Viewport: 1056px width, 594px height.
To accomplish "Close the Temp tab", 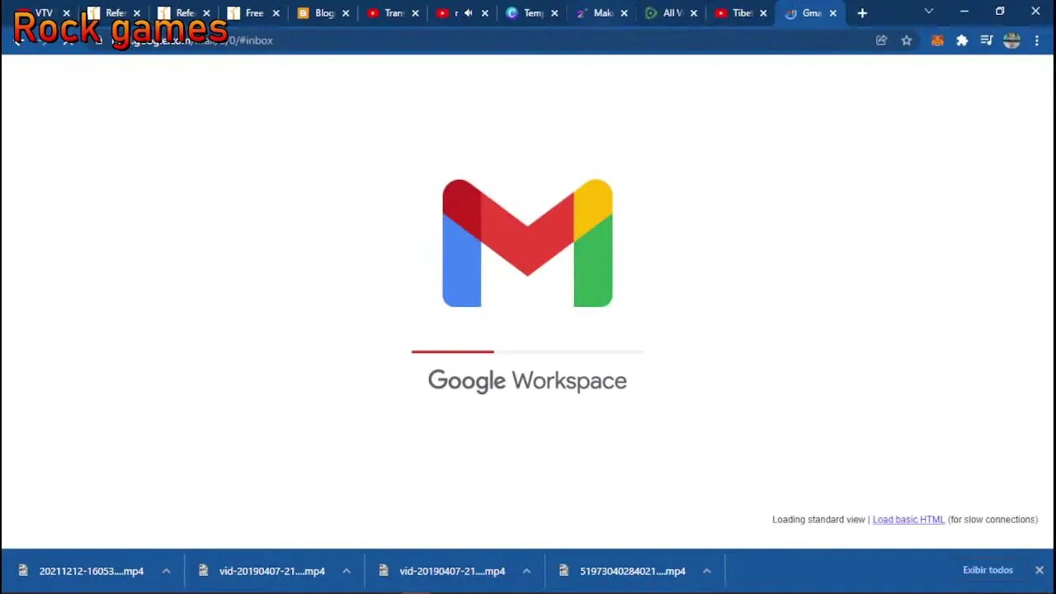I will (x=554, y=13).
